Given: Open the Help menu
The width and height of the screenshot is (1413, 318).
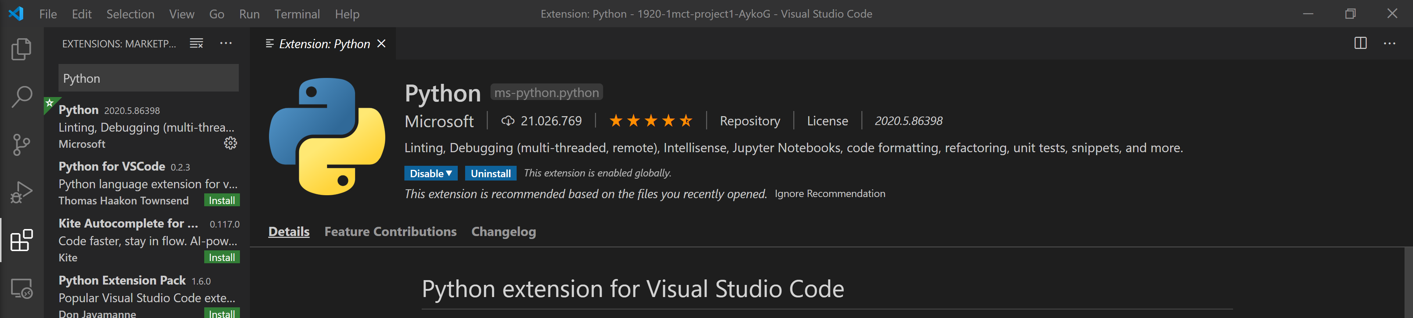Looking at the screenshot, I should [347, 14].
